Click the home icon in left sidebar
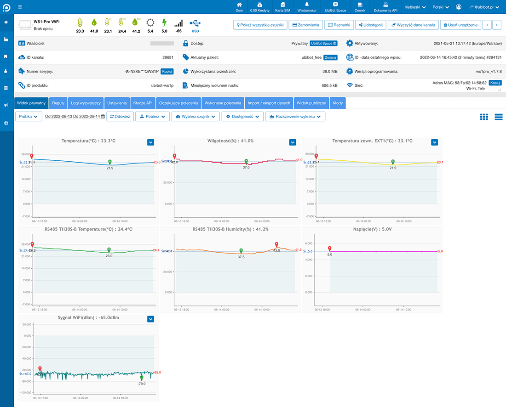This screenshot has width=506, height=407. (x=6, y=22)
